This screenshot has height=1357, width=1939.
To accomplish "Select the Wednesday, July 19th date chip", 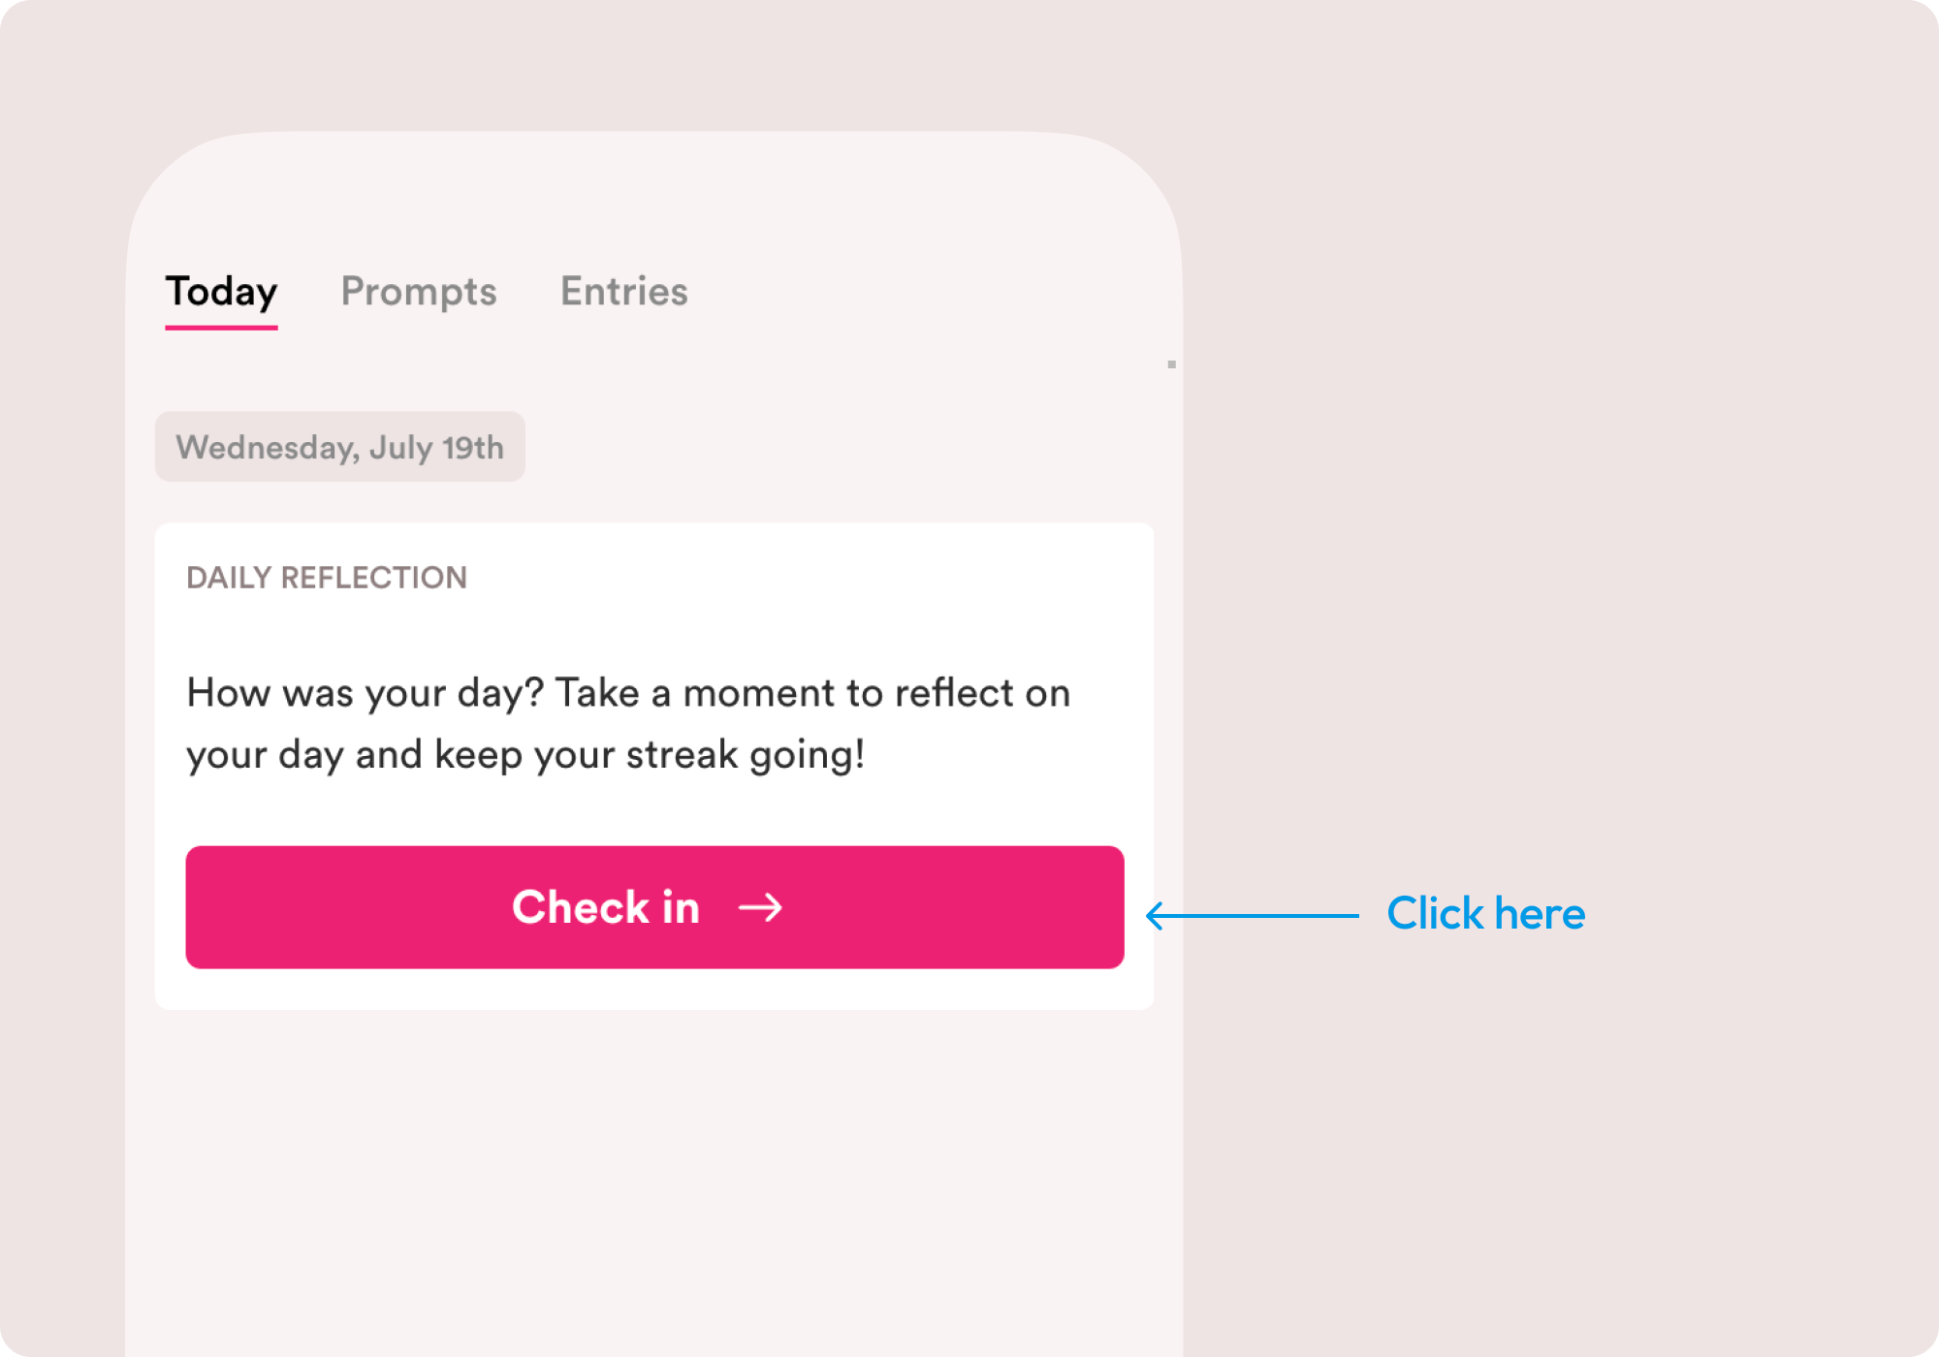I will pos(340,447).
